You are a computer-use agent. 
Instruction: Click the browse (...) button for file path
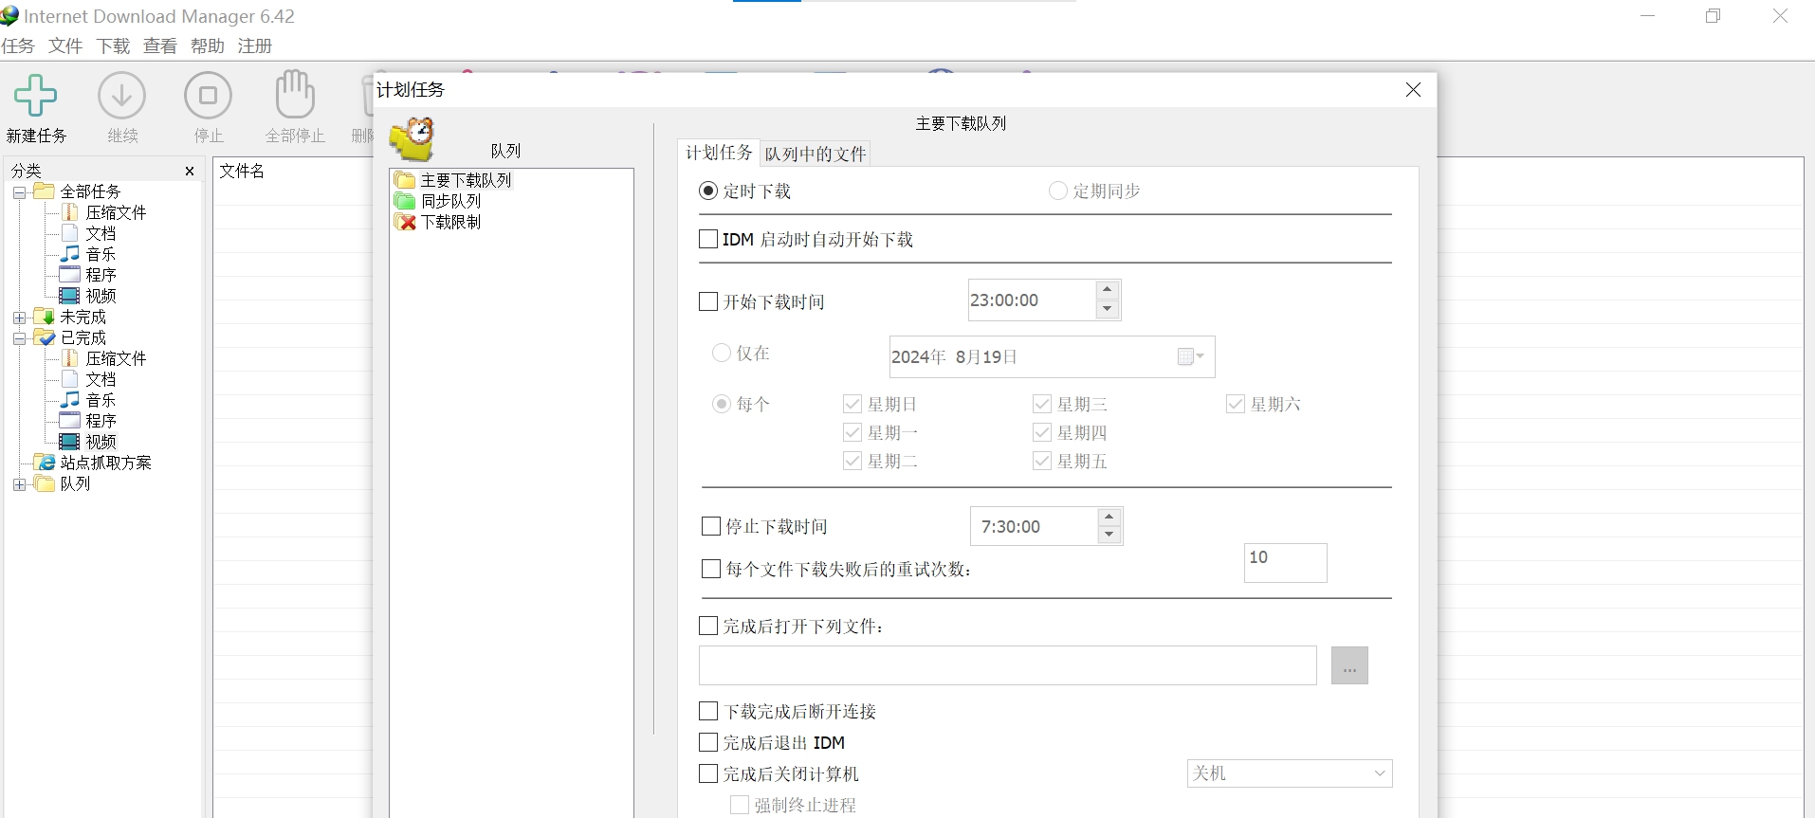[x=1349, y=666]
